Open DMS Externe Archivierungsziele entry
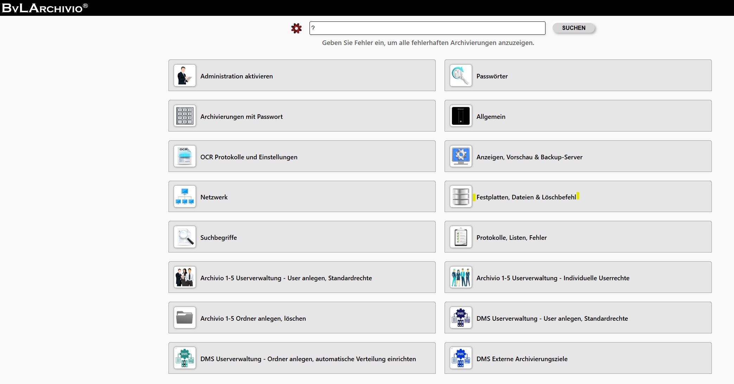This screenshot has width=734, height=384. click(522, 359)
